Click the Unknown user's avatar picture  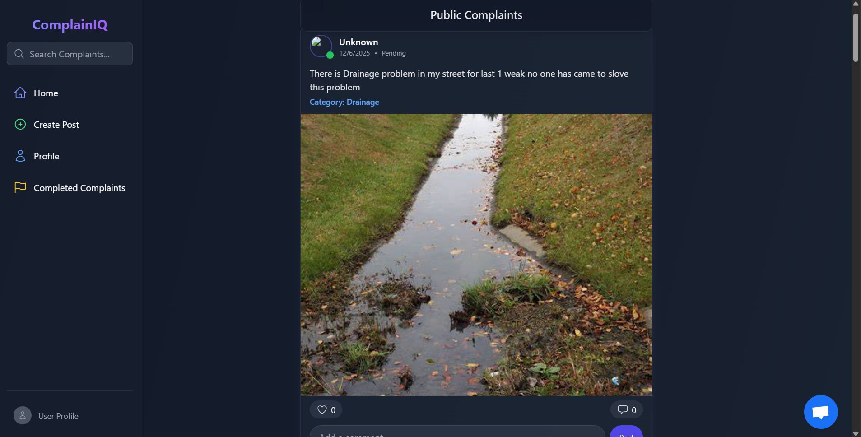click(x=321, y=46)
